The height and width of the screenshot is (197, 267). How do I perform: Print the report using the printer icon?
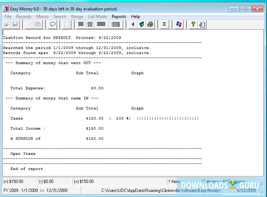click(x=150, y=24)
